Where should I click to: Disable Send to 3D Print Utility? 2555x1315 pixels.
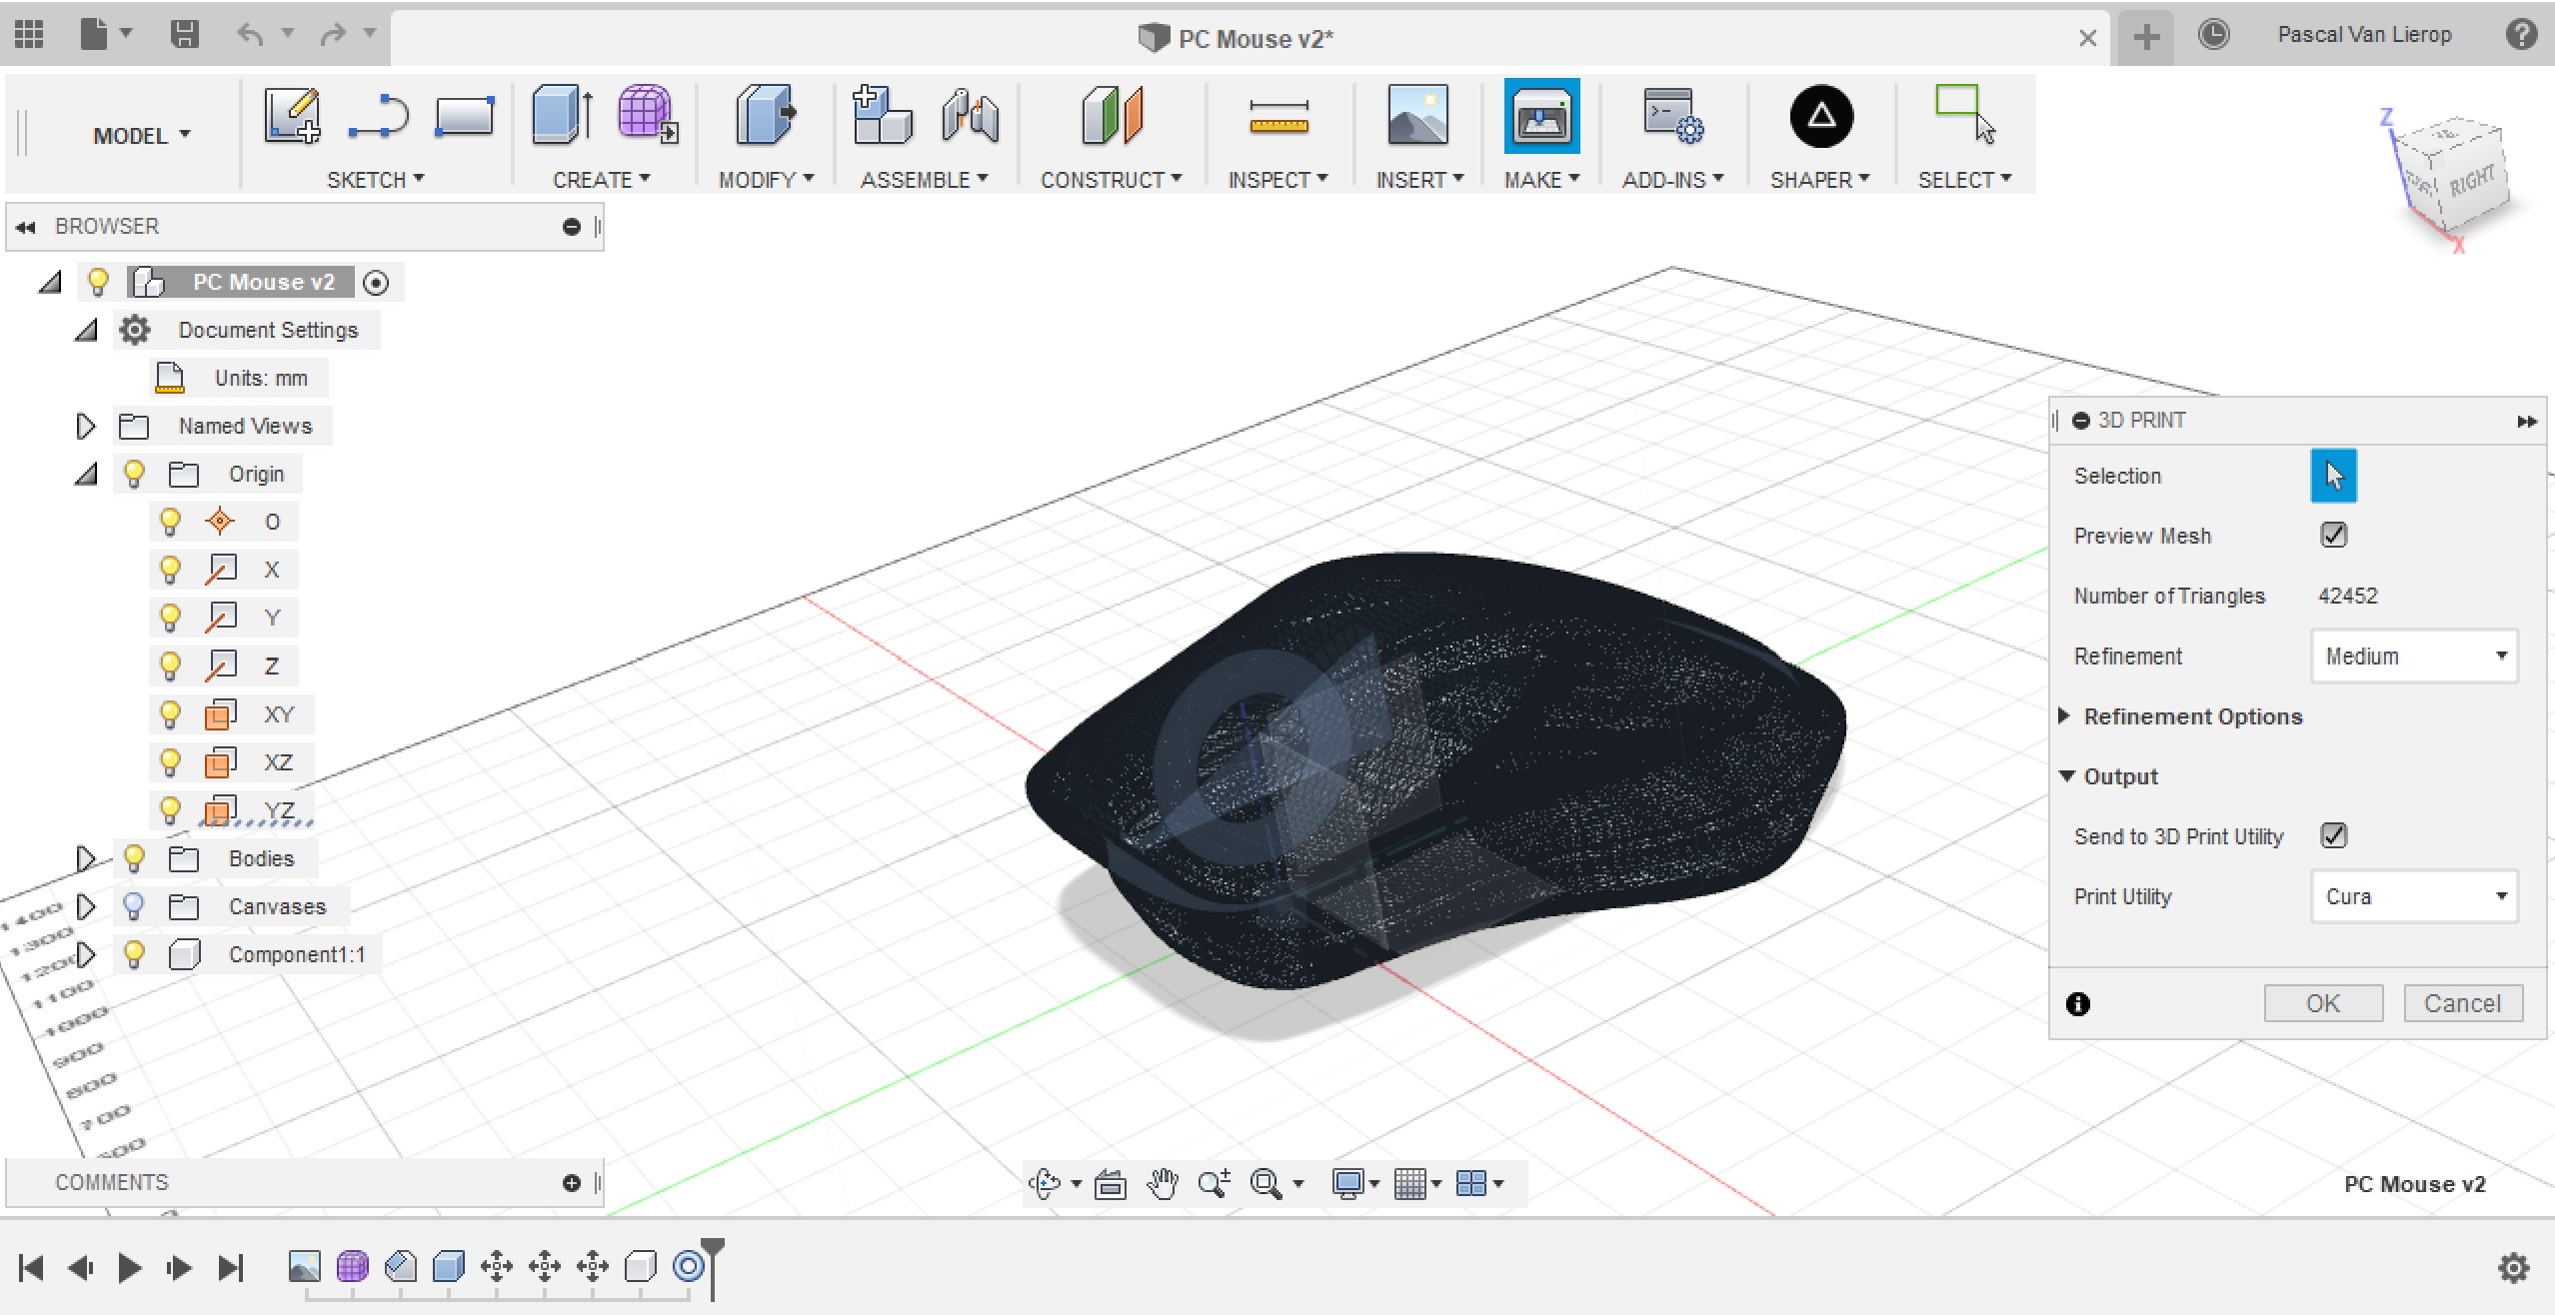click(x=2333, y=835)
